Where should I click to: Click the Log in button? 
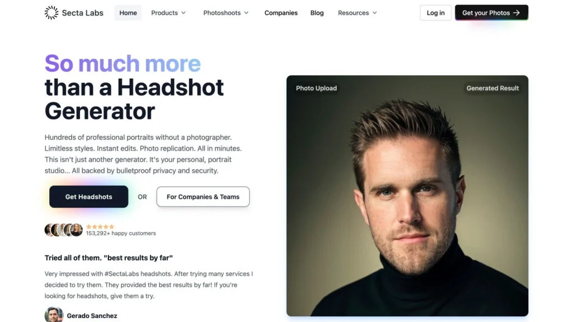[x=435, y=13]
